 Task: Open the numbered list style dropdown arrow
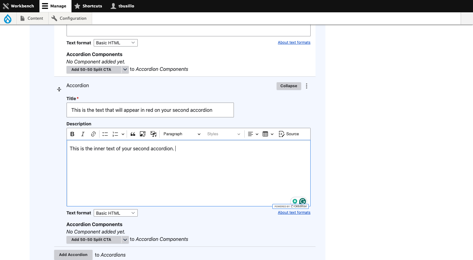tap(123, 134)
